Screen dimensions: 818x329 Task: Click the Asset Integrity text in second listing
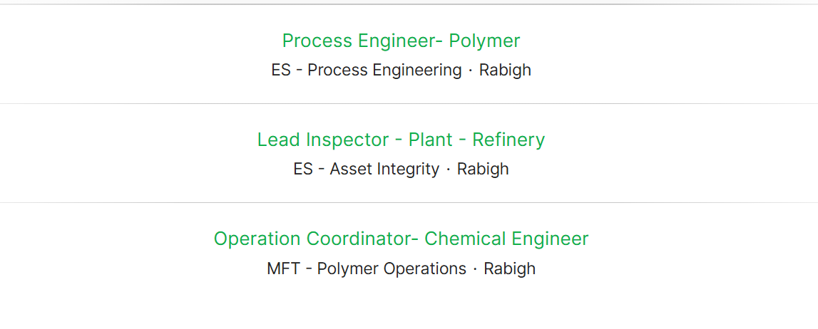pos(384,169)
